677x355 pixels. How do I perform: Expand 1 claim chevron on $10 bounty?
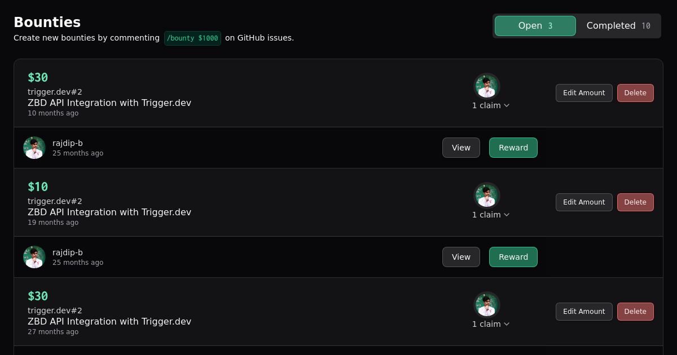click(507, 215)
